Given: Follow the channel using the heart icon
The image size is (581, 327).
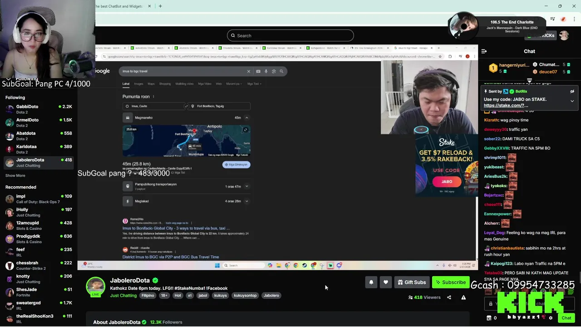Looking at the screenshot, I should pos(386,282).
